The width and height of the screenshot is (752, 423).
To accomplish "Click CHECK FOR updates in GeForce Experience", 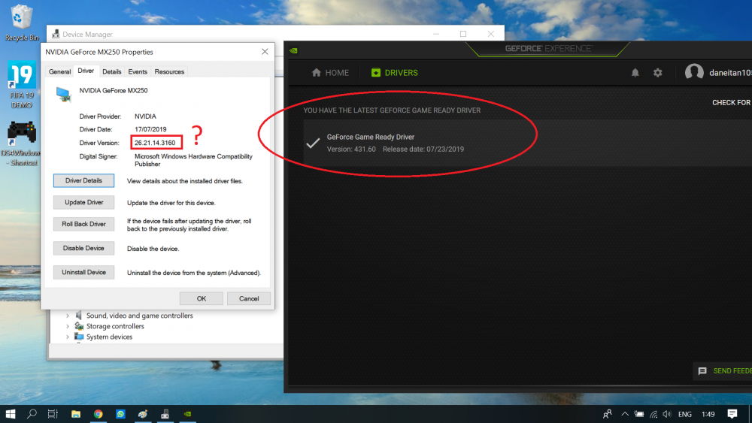I will point(732,102).
